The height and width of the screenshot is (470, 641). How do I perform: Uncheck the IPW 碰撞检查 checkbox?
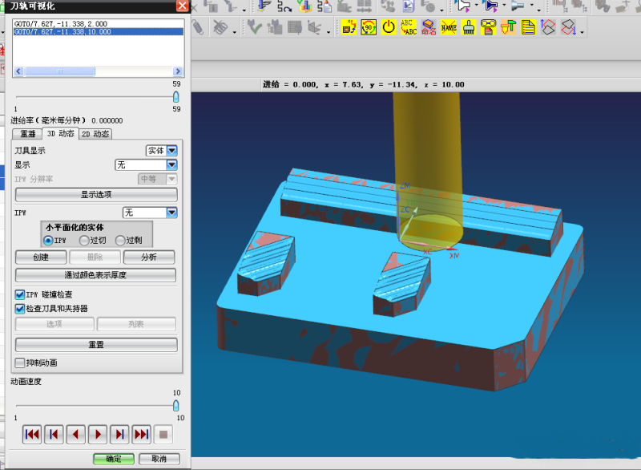pos(21,294)
